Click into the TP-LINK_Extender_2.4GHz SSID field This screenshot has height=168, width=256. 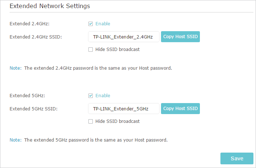[124, 37]
